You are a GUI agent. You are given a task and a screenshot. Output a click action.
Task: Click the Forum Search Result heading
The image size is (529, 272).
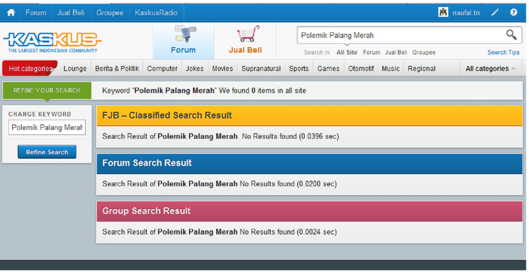[147, 163]
